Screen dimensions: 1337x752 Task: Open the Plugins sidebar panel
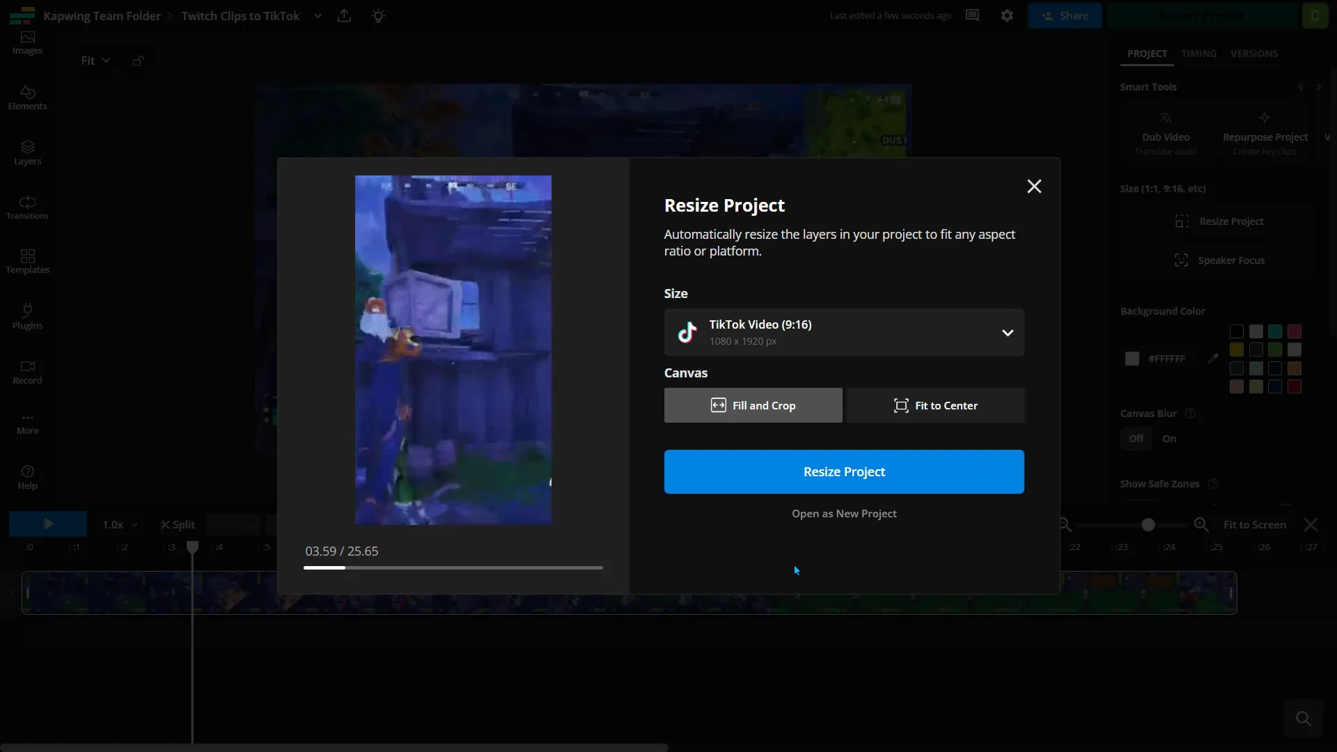[27, 317]
